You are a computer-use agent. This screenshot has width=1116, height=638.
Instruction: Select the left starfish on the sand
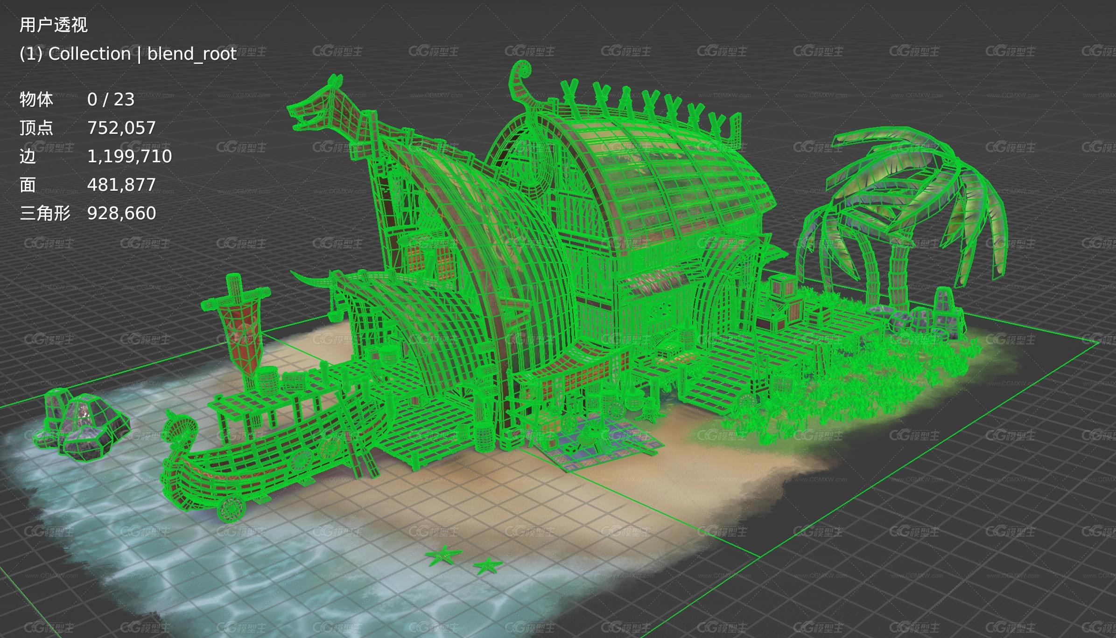[443, 555]
